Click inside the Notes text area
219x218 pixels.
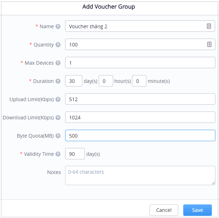(140, 175)
